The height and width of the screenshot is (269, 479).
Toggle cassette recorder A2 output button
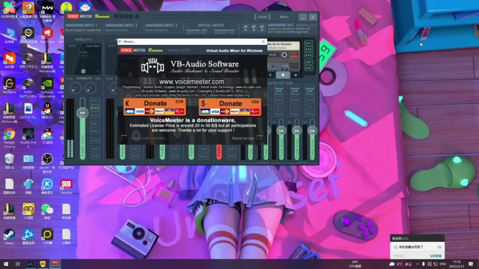[x=308, y=49]
